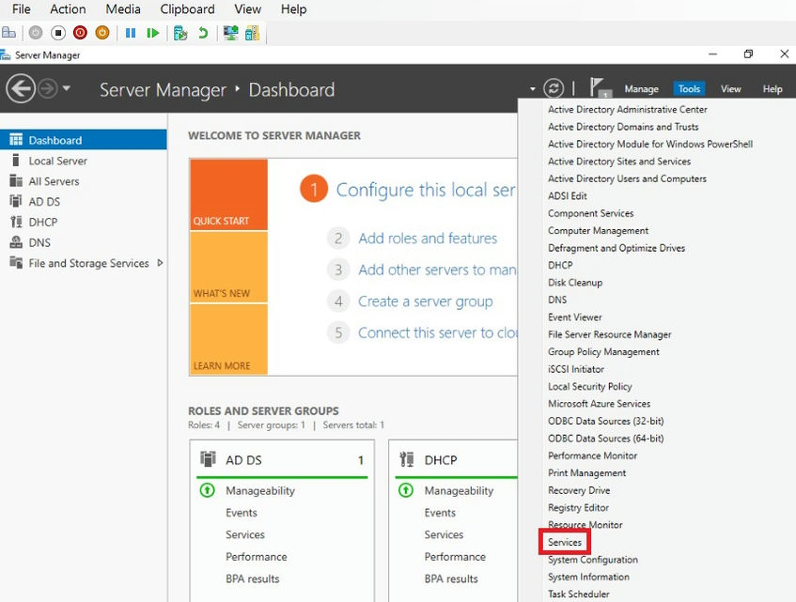The width and height of the screenshot is (796, 602).
Task: Expand File and Storage Services submenu arrow
Action: pos(160,263)
